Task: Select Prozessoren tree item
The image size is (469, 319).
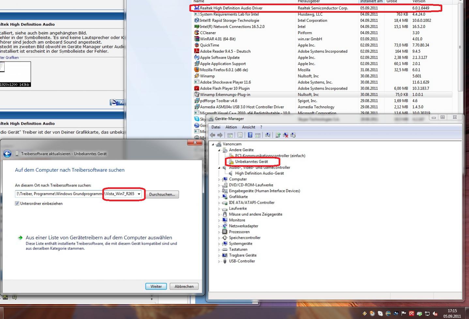Action: [x=239, y=232]
